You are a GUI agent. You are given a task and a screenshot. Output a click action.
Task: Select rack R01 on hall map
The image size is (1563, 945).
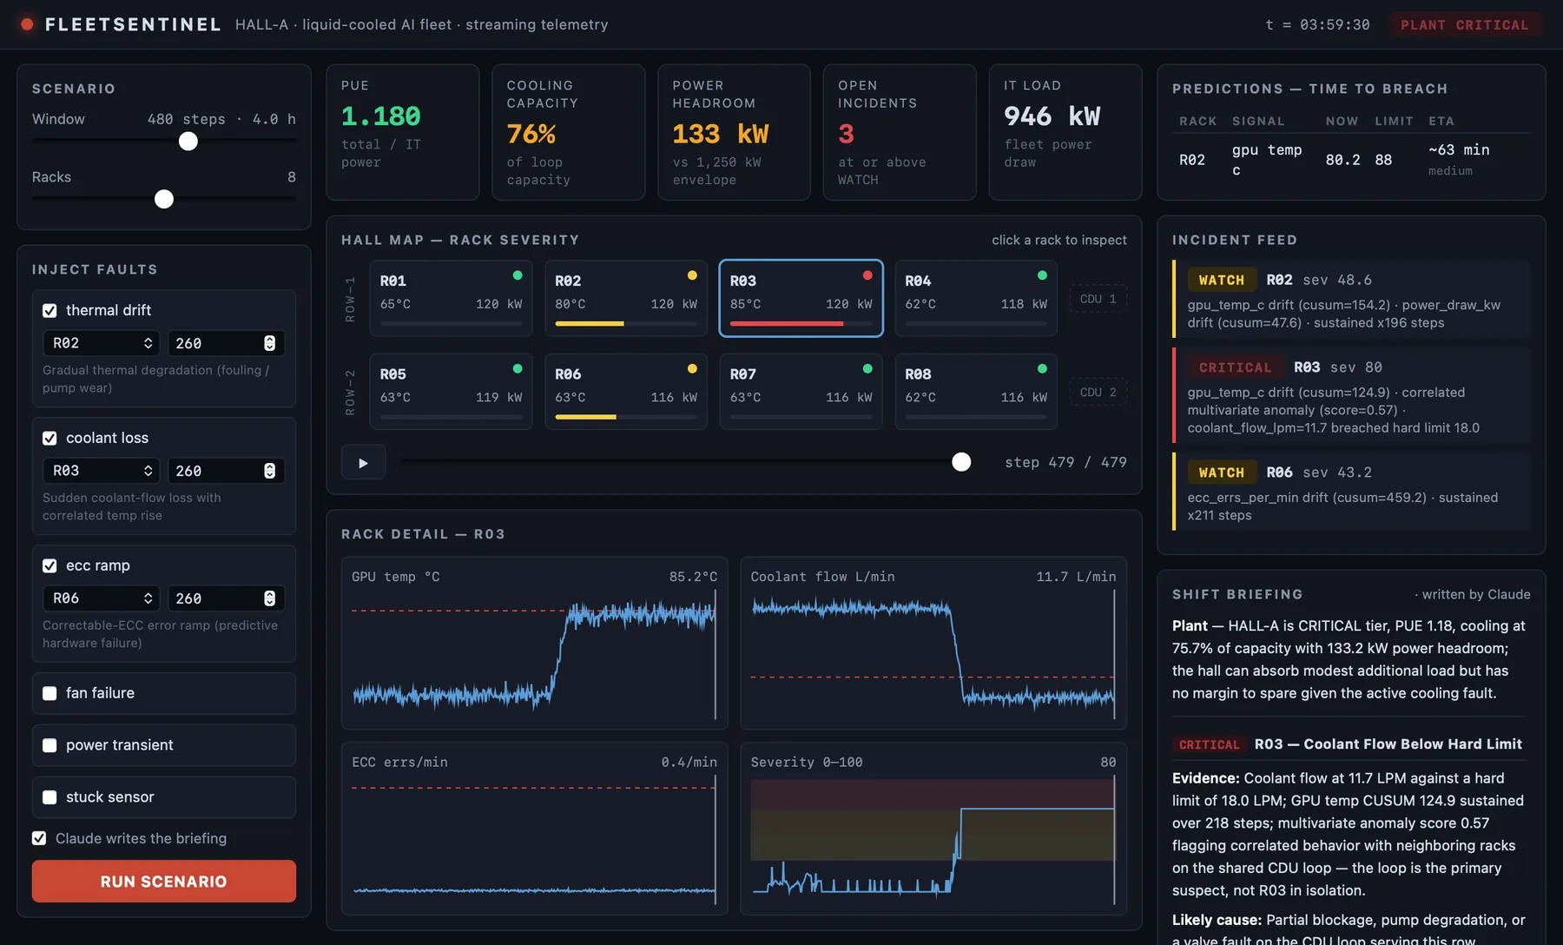[451, 298]
